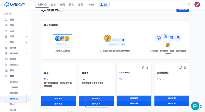This screenshot has height=112, width=205.
Task: Switch to the 人事中心 top tab
Action: point(42,5)
